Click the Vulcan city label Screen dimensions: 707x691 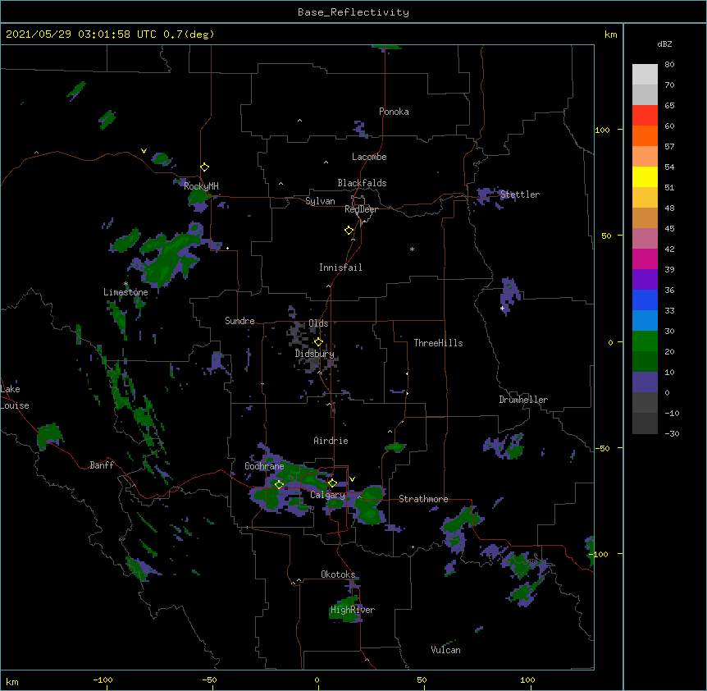[445, 650]
